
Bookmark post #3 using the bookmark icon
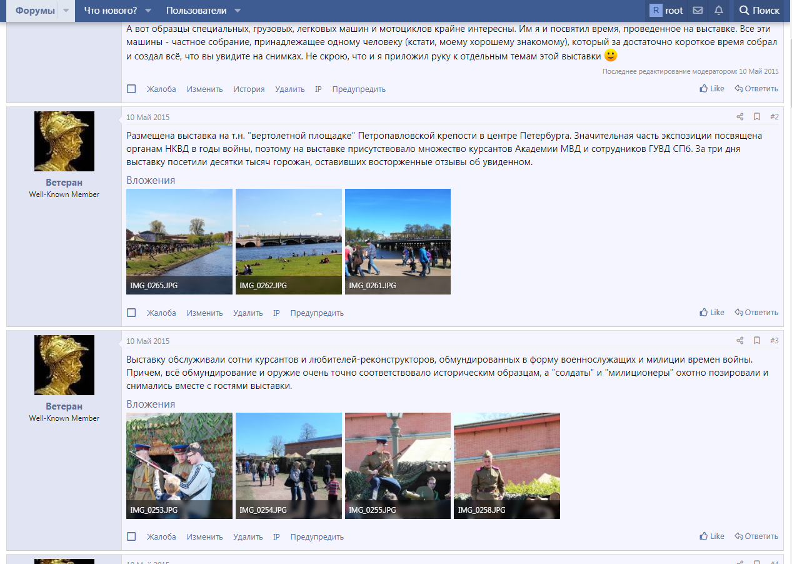(x=757, y=340)
